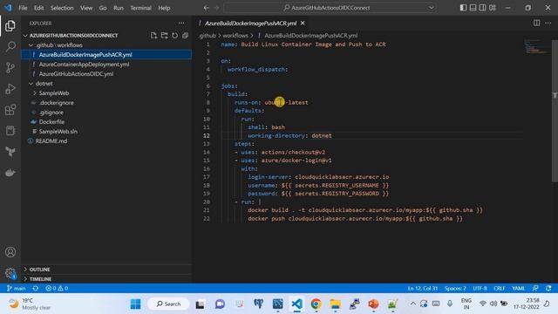The width and height of the screenshot is (558, 314).
Task: Select AzureBuildDockerImagePushACR.yml in Explorer
Action: [x=106, y=54]
